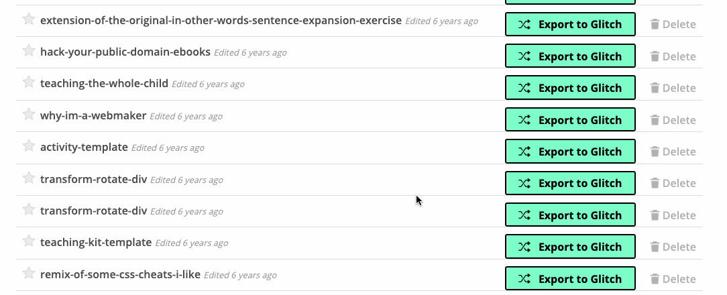The height and width of the screenshot is (295, 727).
Task: Click trash icon for hack-your-public-domain-ebooks
Action: [x=655, y=56]
